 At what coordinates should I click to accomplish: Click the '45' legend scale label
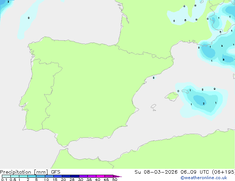106,180
